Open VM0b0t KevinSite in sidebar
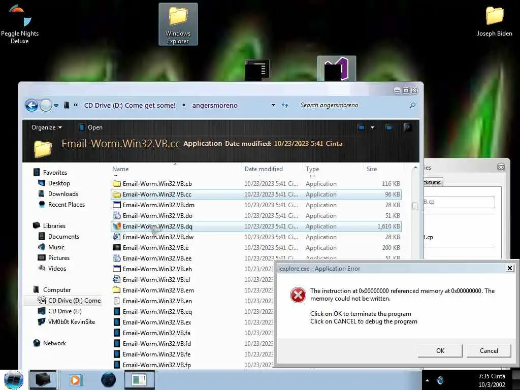This screenshot has height=390, width=520. (67, 321)
